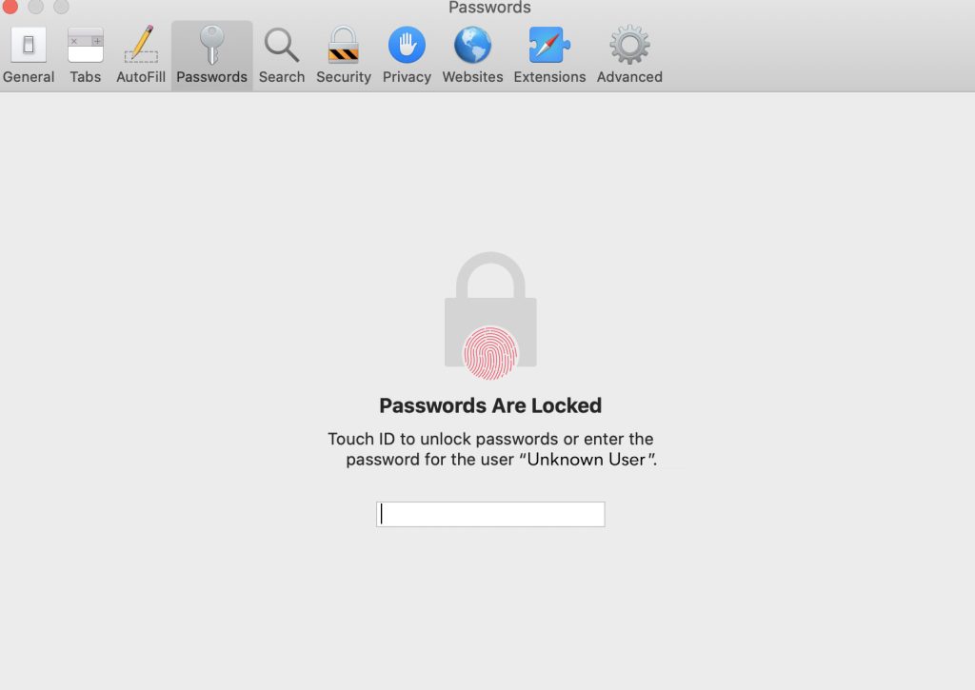The height and width of the screenshot is (690, 975).
Task: Click the gray padlock shackle graphic
Action: [490, 275]
